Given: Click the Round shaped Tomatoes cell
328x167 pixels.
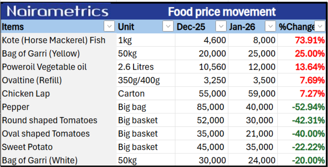Looking at the screenshot, I should 49,120.
